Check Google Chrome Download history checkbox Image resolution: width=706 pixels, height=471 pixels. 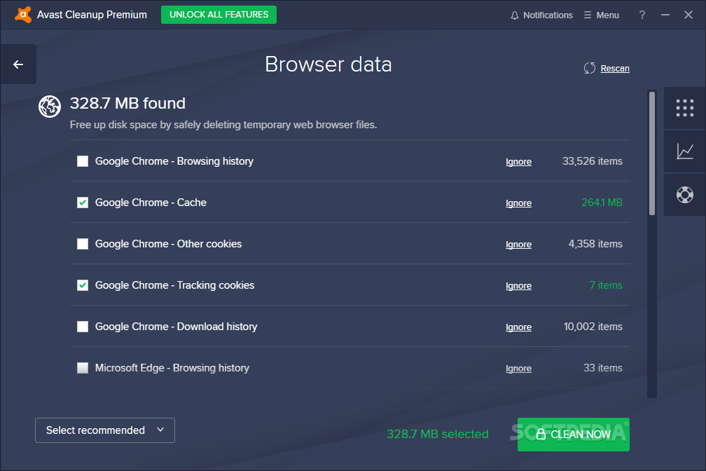(83, 327)
